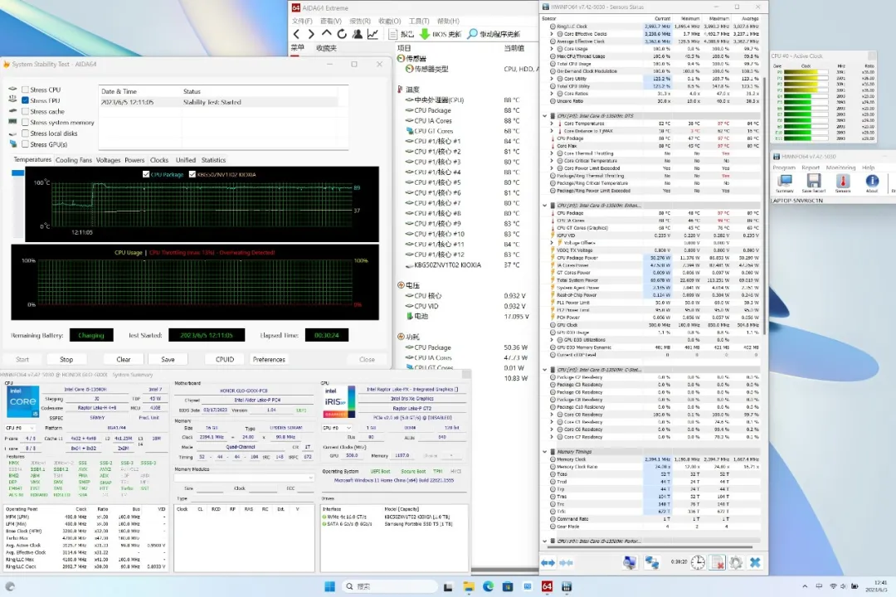Click HWiNFO reset clock icon in sensor toolbar

pos(698,562)
